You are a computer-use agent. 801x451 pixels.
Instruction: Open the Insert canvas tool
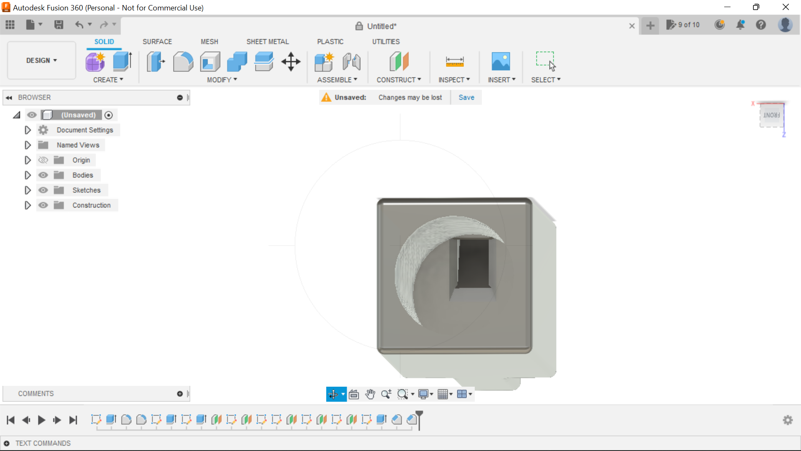(501, 61)
